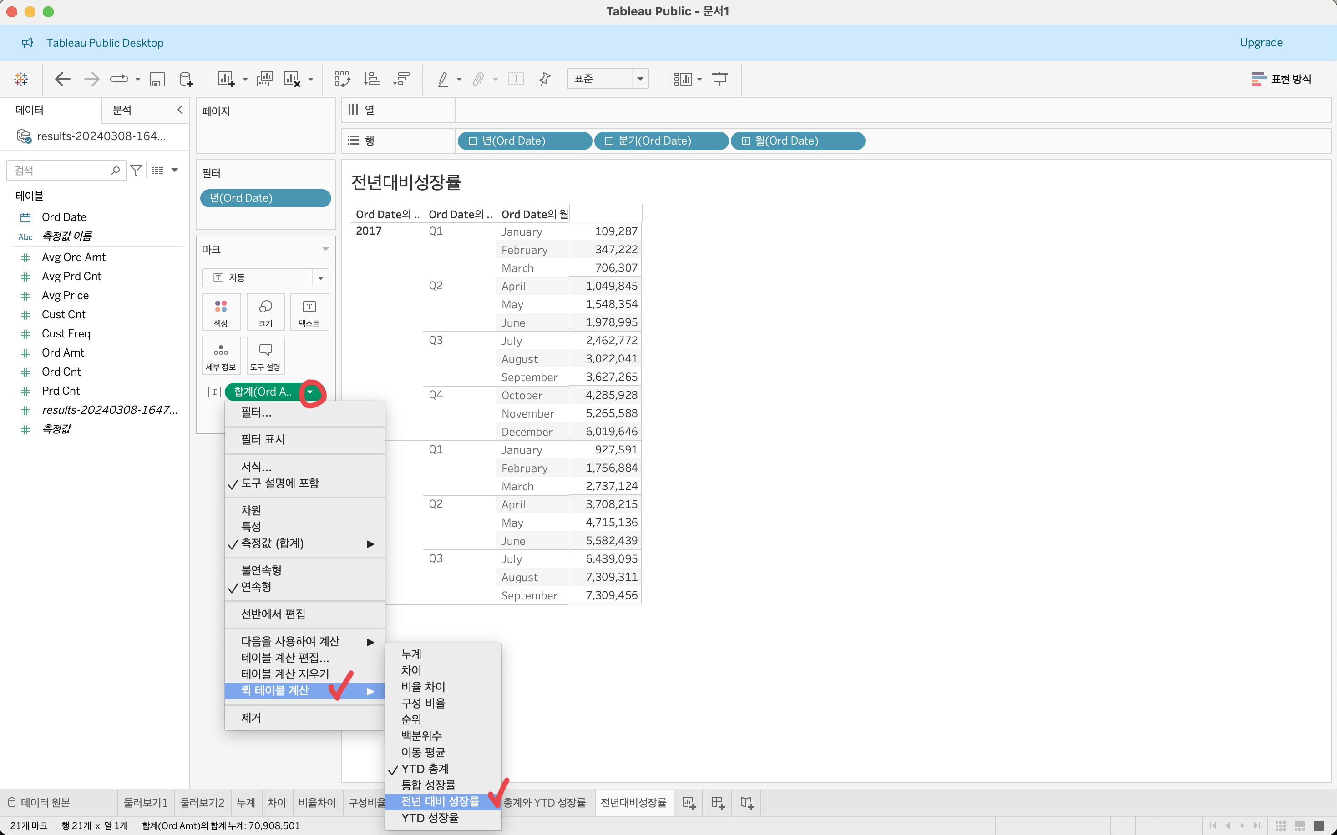Open the marks type '자동' dropdown
1337x835 pixels.
point(265,277)
